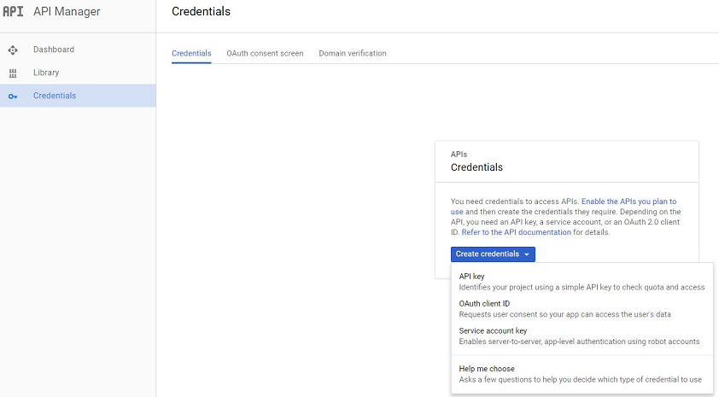This screenshot has width=719, height=397.
Task: Select Credentials in the sidebar
Action: click(78, 96)
